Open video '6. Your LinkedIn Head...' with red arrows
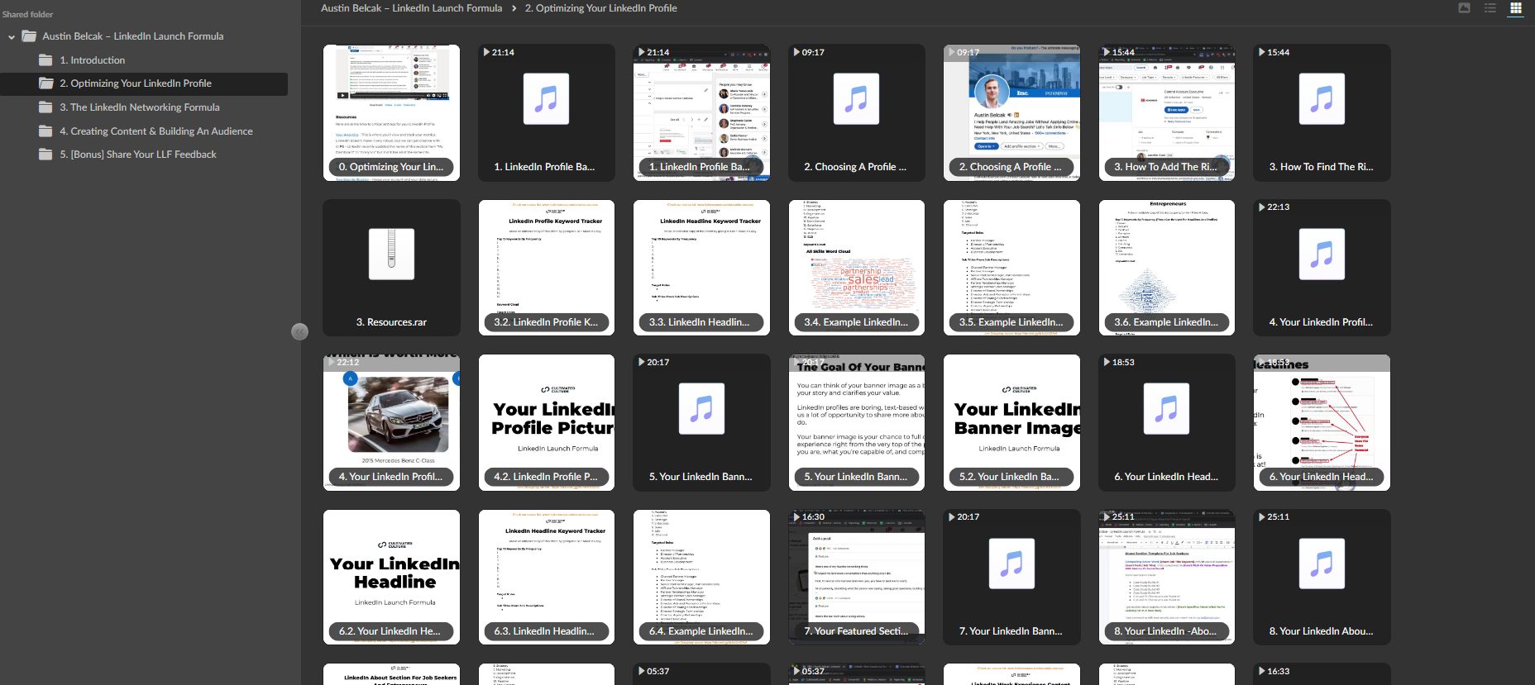Viewport: 1535px width, 685px height. 1322,422
